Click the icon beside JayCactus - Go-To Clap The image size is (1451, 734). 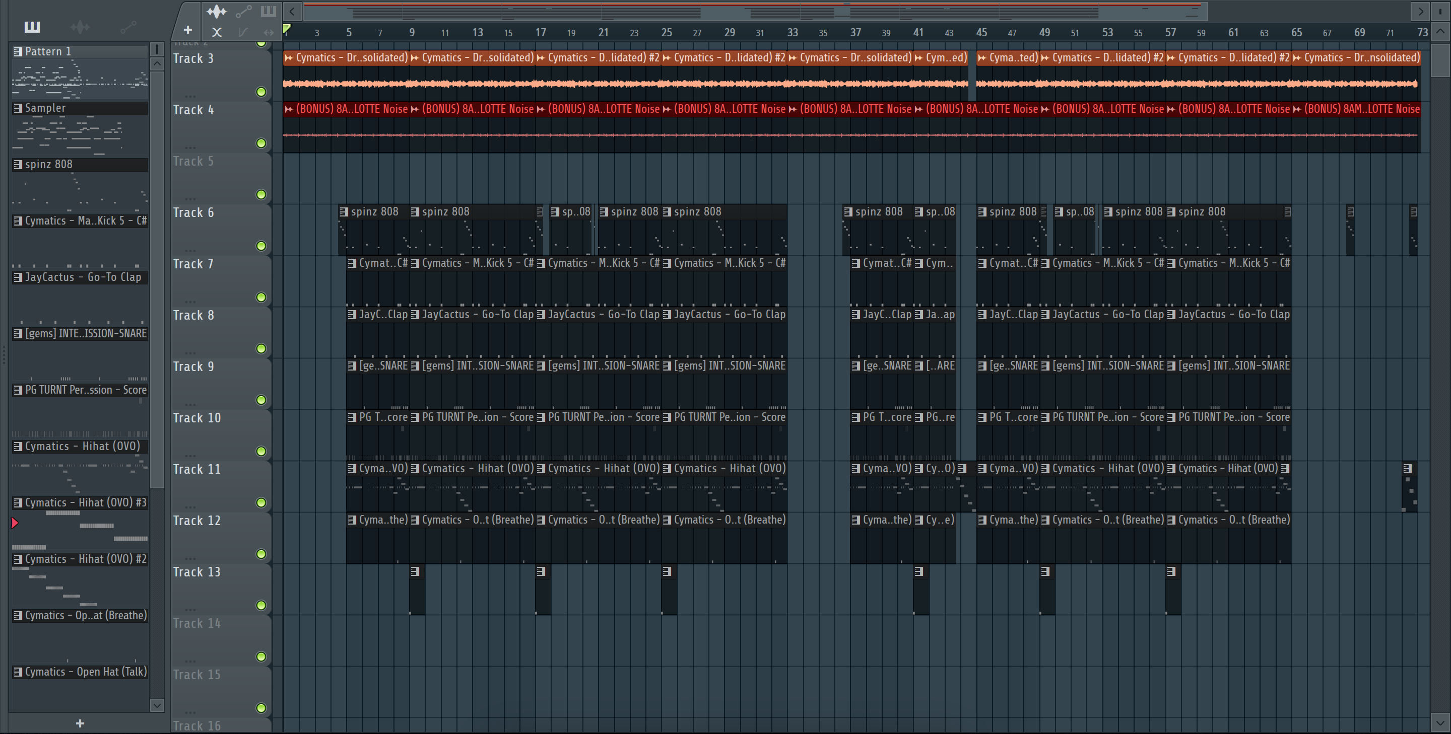coord(18,277)
